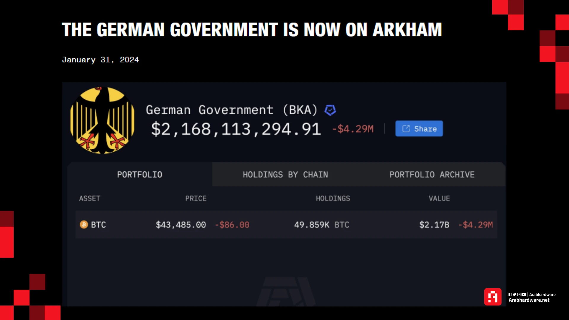Click the $2,168,113,294.91 total portfolio value
This screenshot has width=569, height=320.
[236, 129]
